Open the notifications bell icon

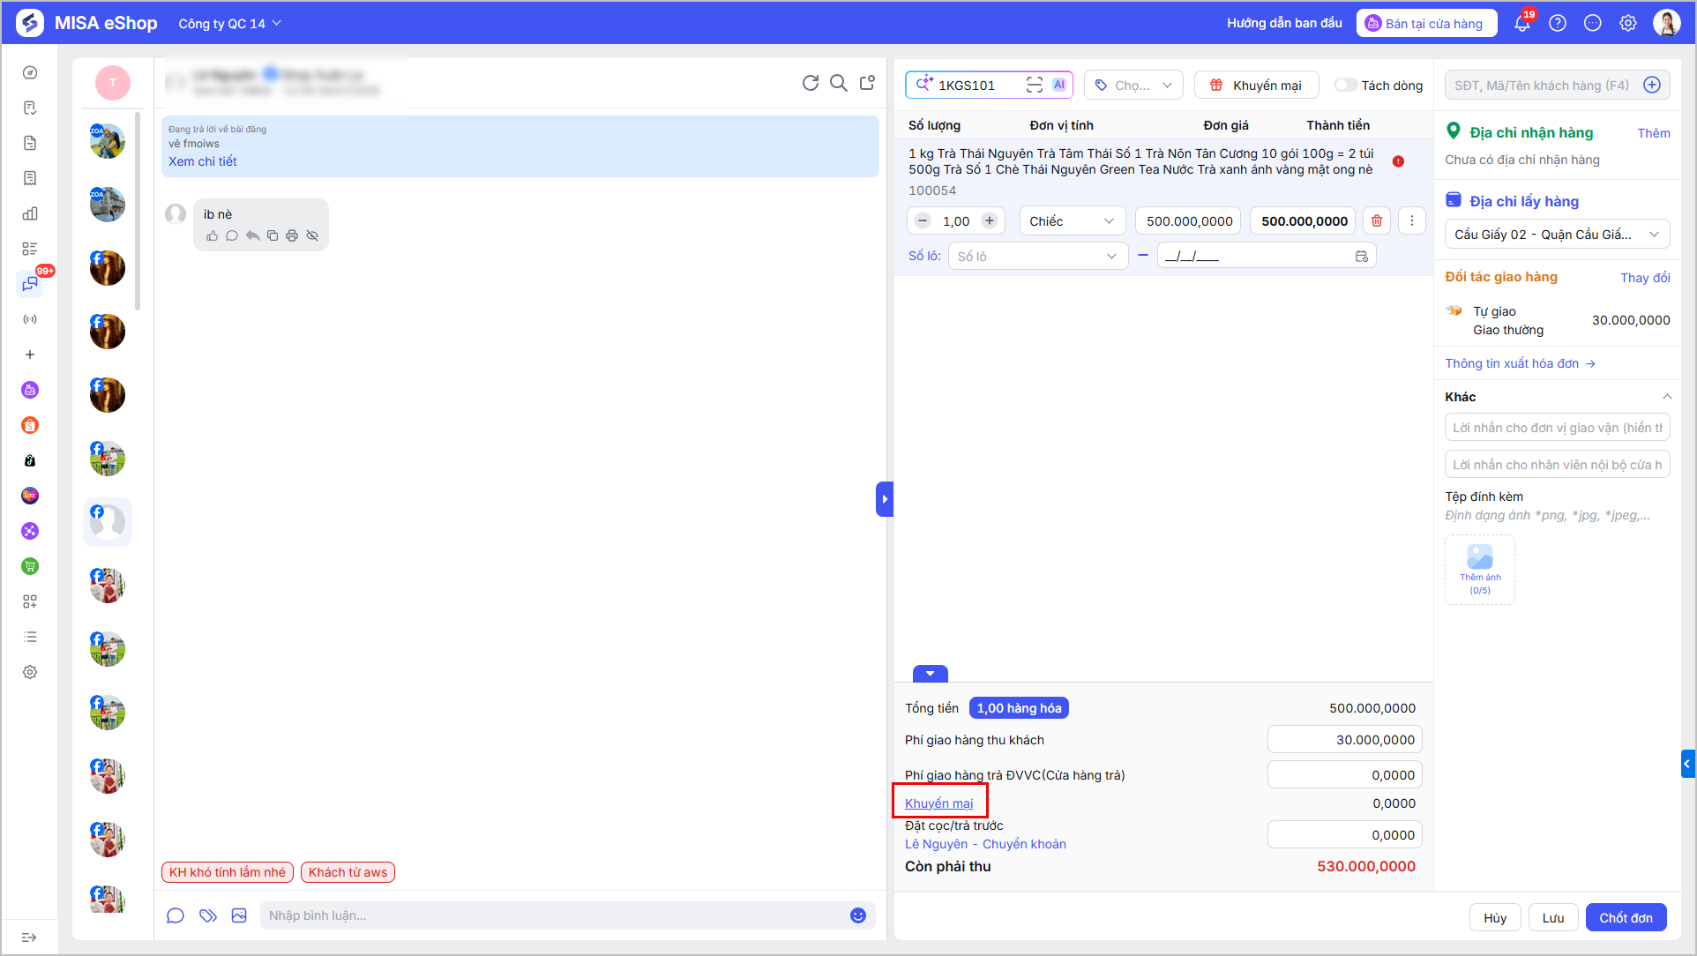[1522, 23]
